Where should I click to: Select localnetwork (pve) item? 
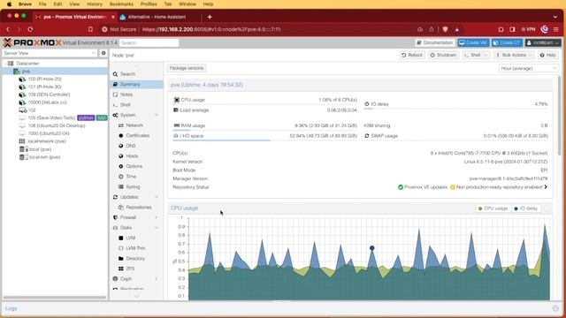pyautogui.click(x=47, y=141)
